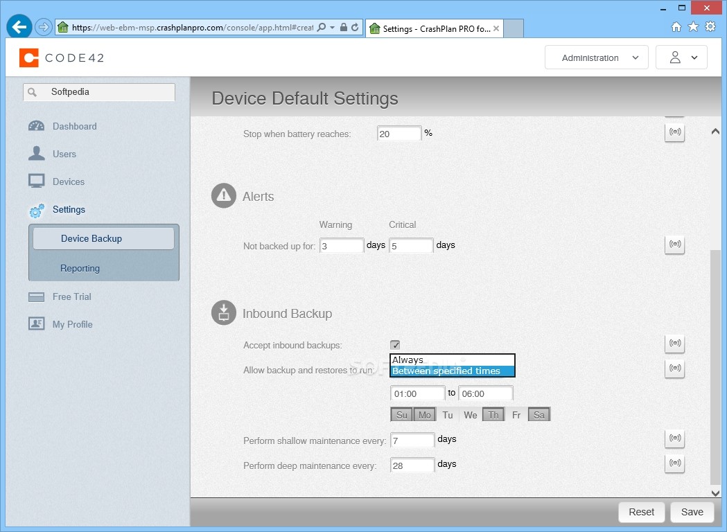The height and width of the screenshot is (532, 727).
Task: Open the browser Home icon
Action: (676, 27)
